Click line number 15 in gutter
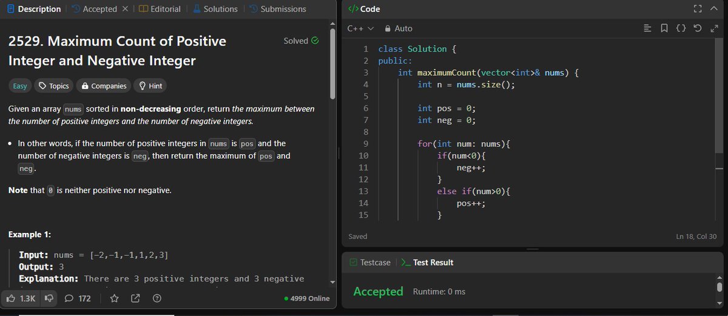The image size is (728, 316). click(x=363, y=215)
